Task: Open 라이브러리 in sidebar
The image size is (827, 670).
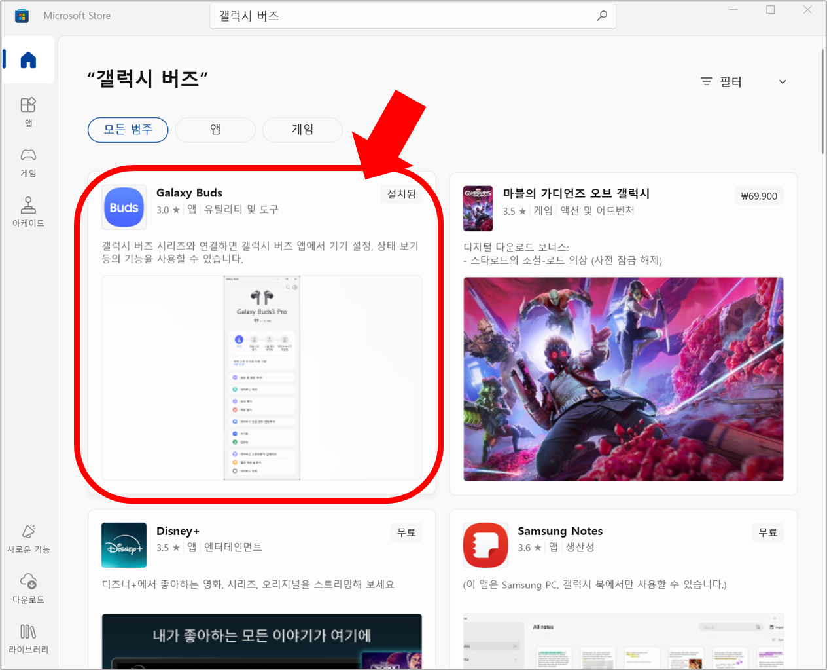Action: click(28, 639)
